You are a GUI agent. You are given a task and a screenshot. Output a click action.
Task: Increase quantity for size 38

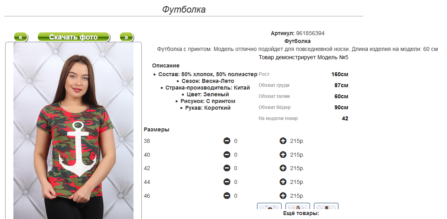point(283,141)
